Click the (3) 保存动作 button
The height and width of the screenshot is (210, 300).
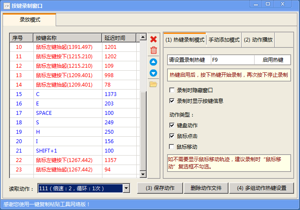[160, 188]
